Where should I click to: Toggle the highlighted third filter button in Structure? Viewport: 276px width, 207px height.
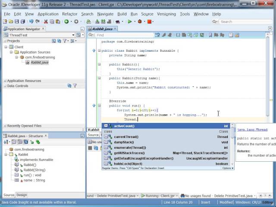[26, 142]
